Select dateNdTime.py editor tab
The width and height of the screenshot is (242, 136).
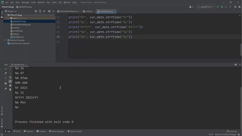point(106,11)
